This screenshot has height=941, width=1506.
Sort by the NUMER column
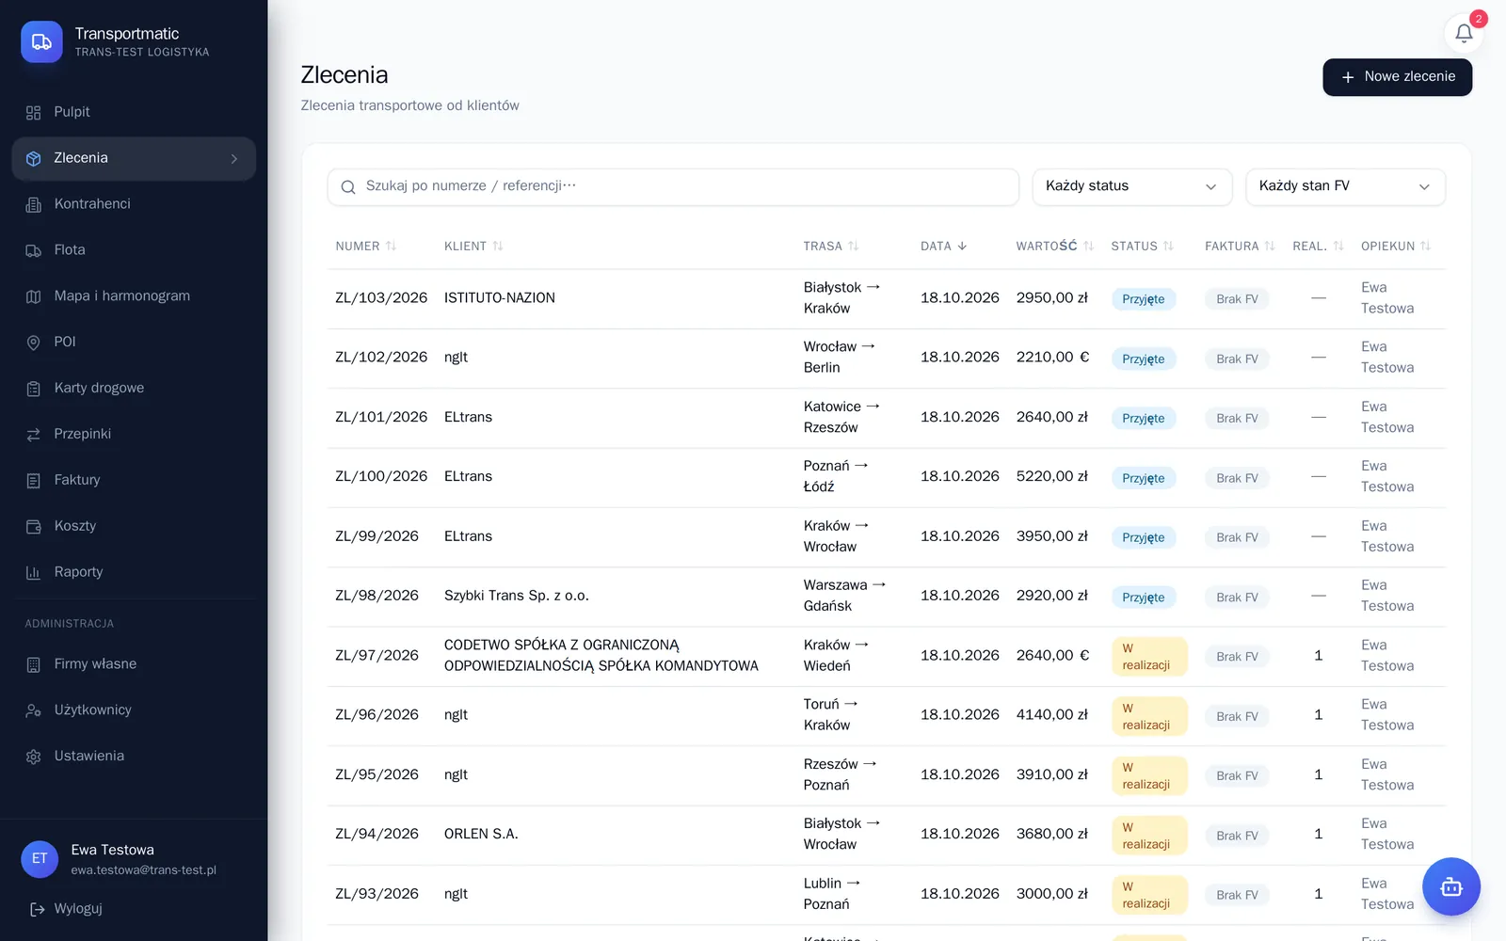click(x=366, y=247)
